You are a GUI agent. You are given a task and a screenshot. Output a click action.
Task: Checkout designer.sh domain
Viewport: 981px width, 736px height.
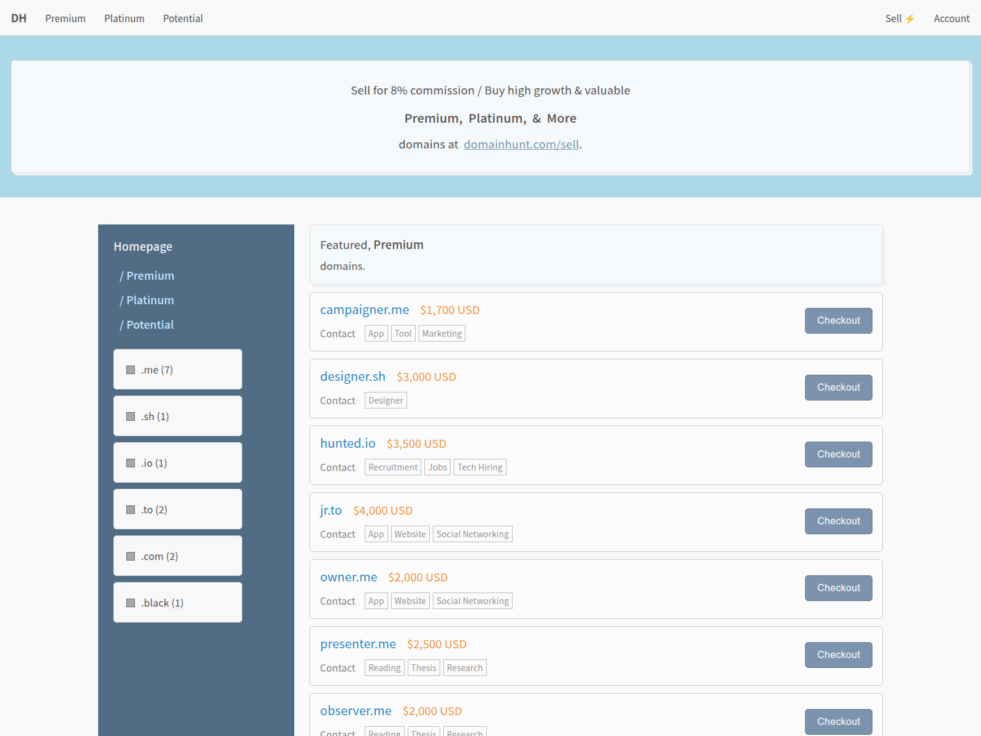click(x=839, y=388)
